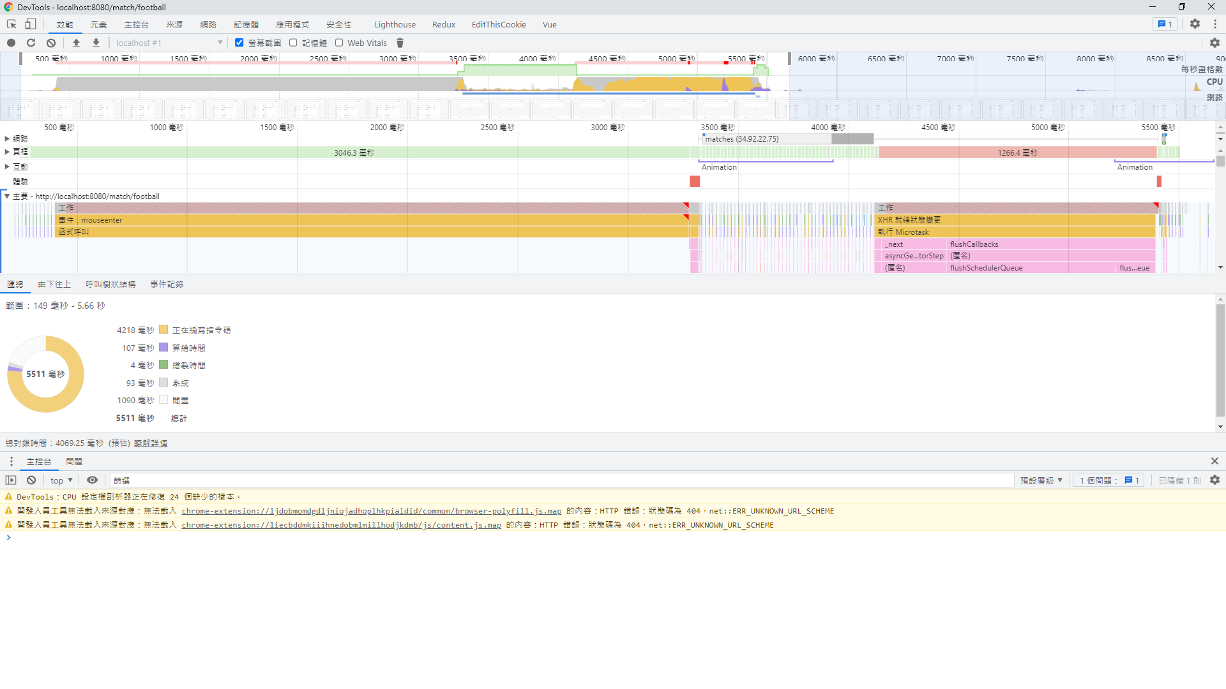1226x689 pixels.
Task: Click the record performance profile button
Action: (x=11, y=43)
